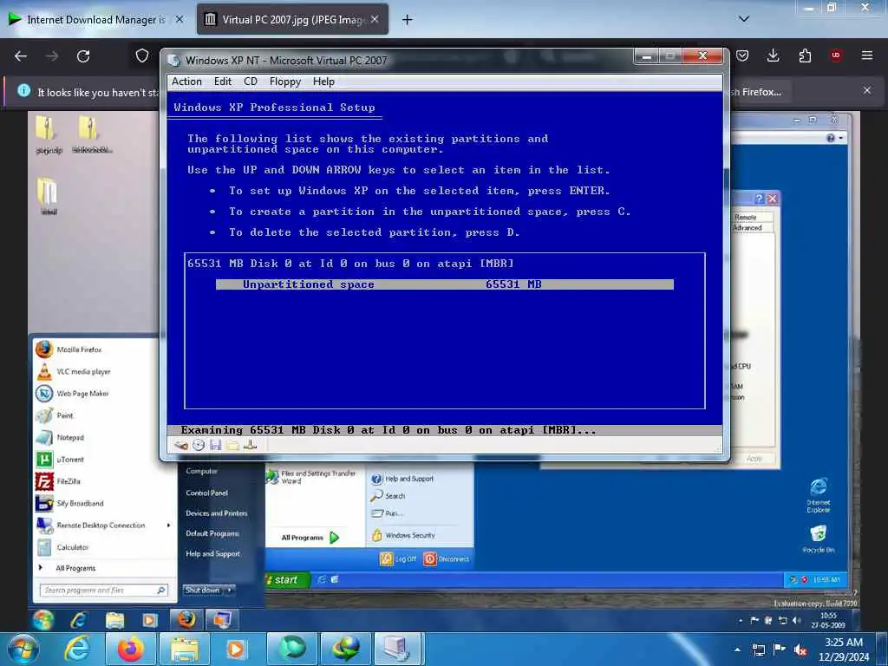
Task: Open Windows Media Player on the host taskbar
Action: [x=236, y=649]
